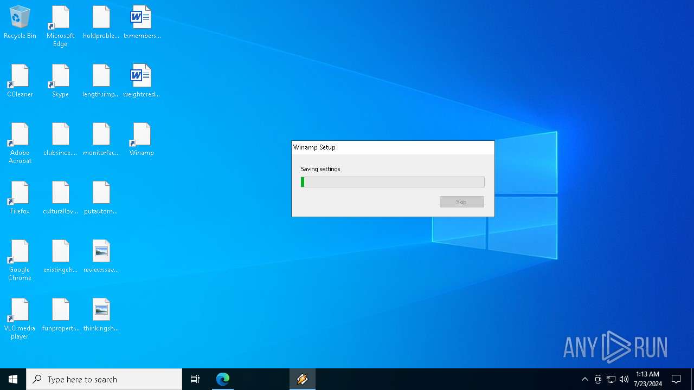
Task: Select the holdproble... file on the desktop
Action: (101, 23)
